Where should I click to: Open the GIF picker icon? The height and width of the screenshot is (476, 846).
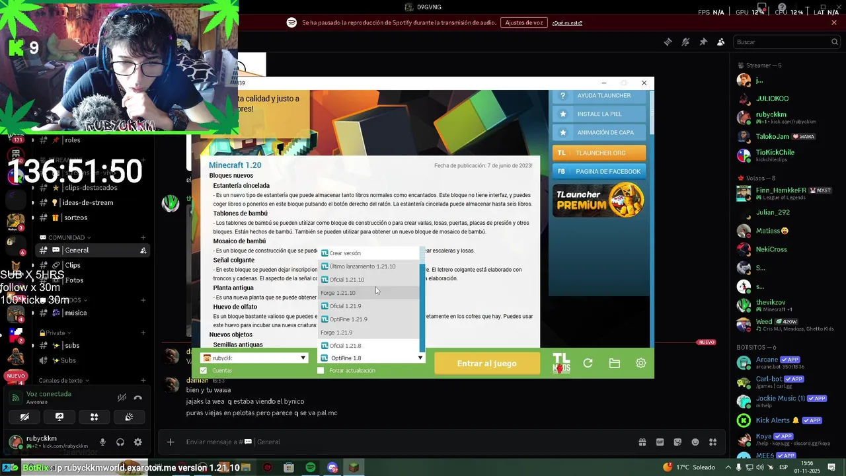click(660, 442)
